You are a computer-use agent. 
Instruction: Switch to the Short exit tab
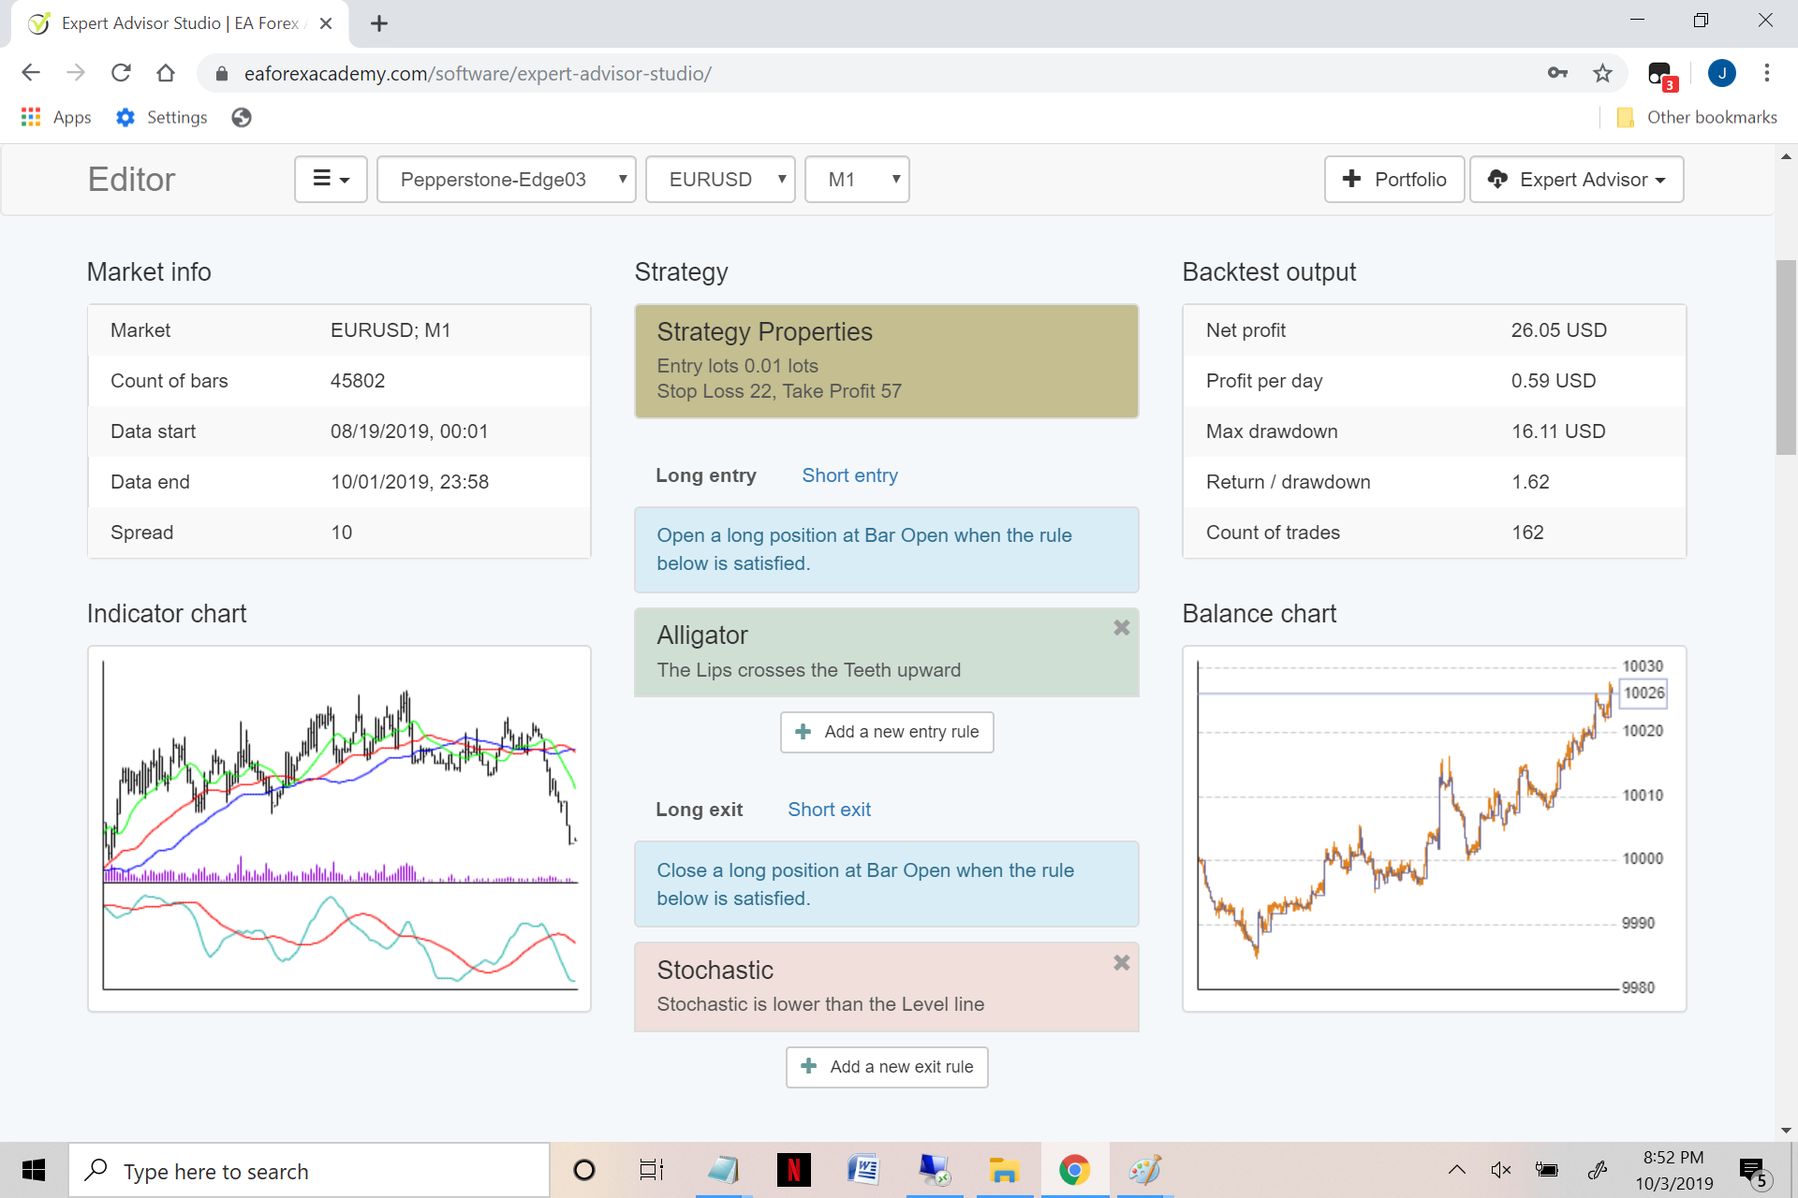pyautogui.click(x=829, y=810)
